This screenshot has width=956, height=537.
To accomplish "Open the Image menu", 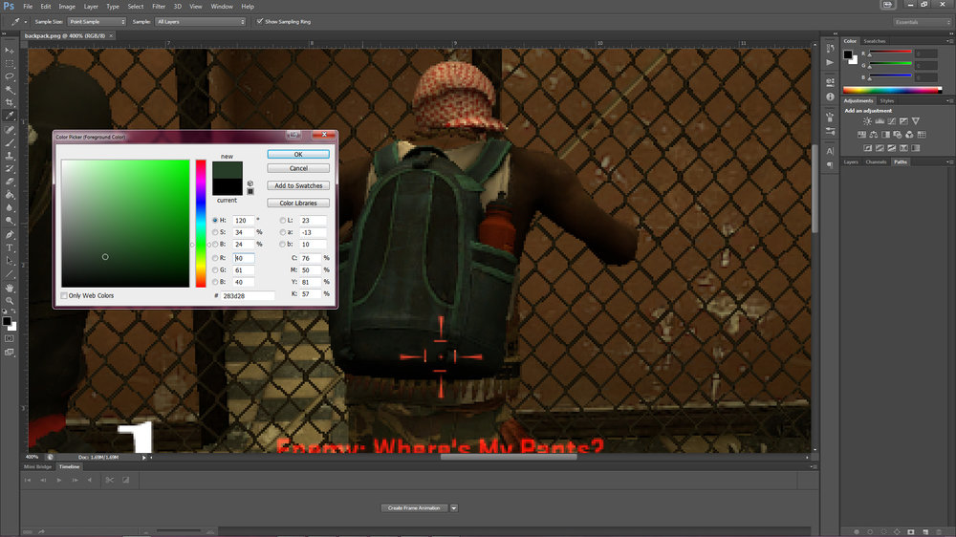I will tap(67, 7).
